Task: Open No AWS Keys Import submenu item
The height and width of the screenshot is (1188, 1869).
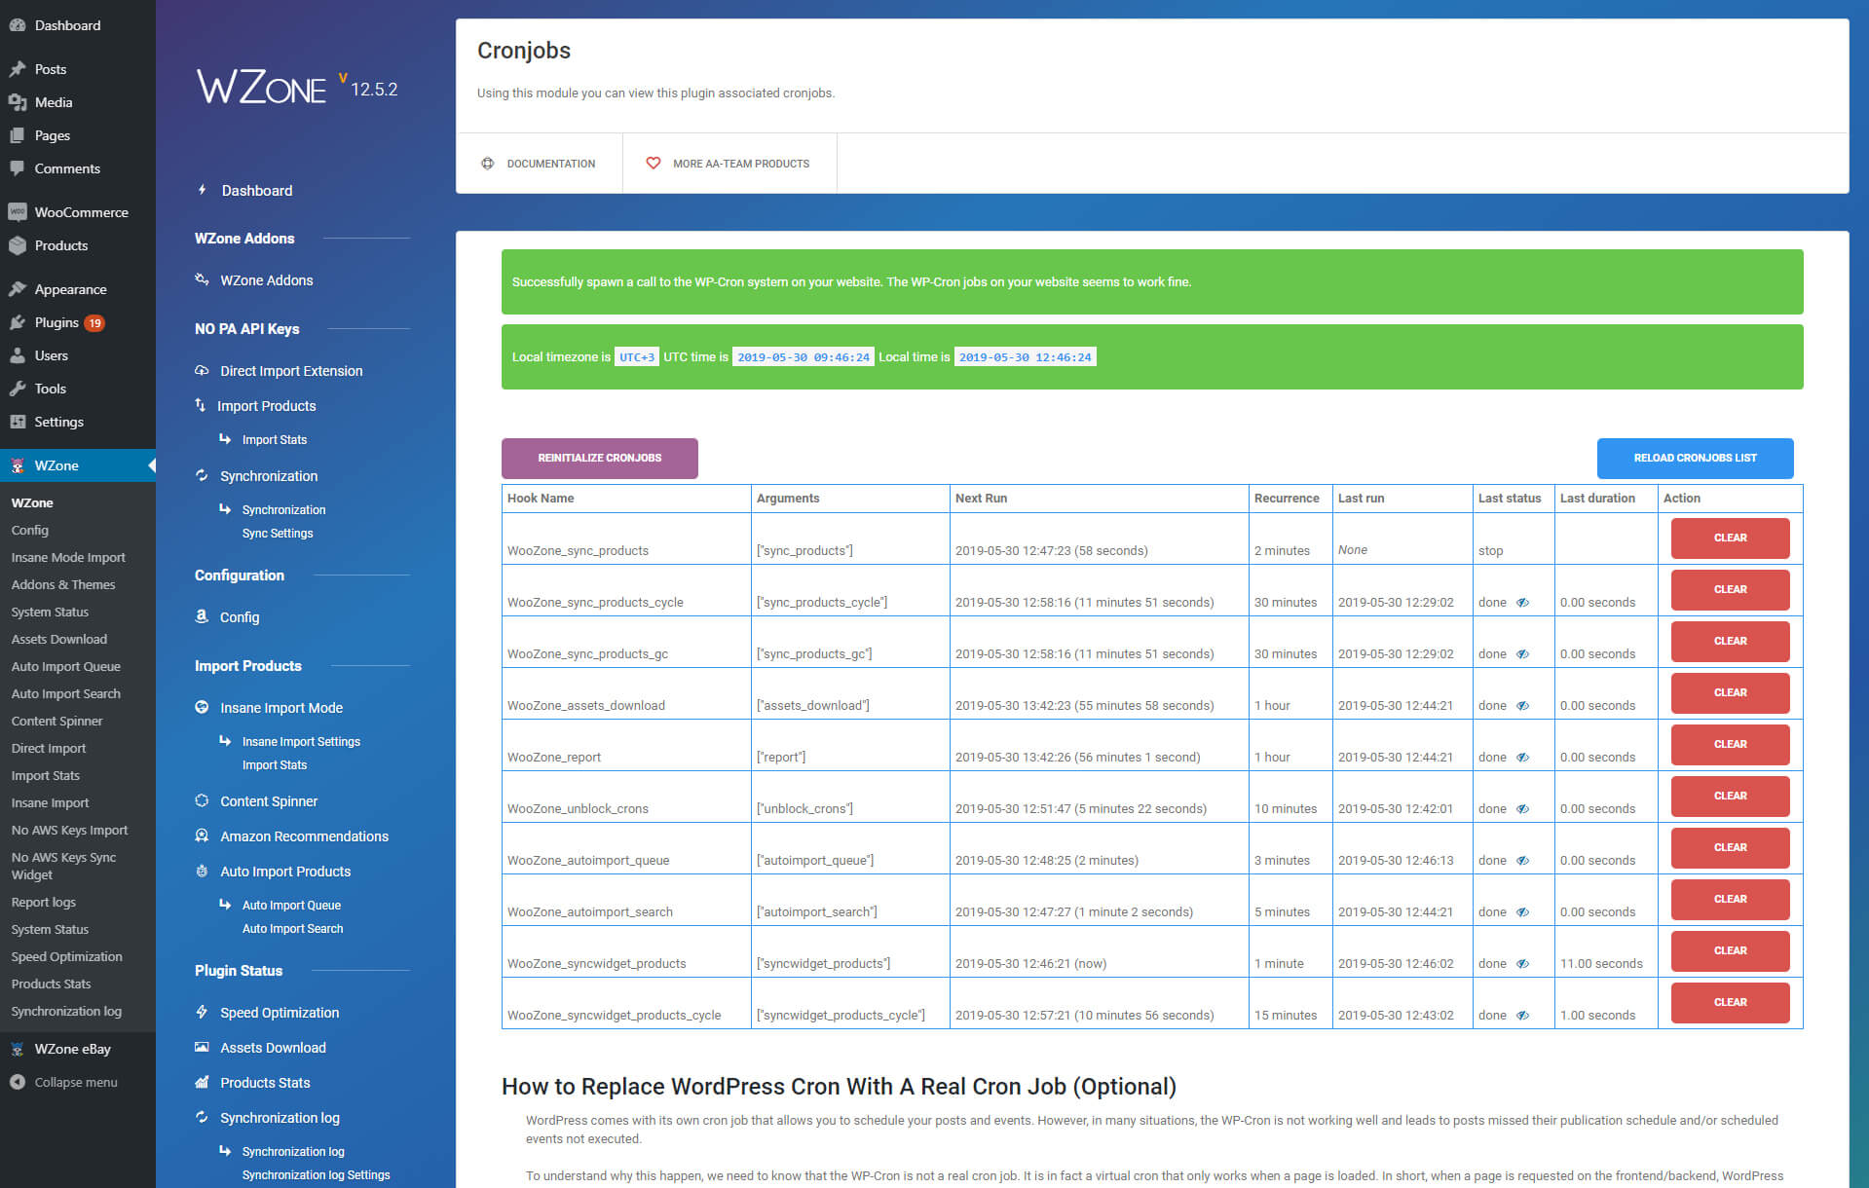Action: [69, 830]
